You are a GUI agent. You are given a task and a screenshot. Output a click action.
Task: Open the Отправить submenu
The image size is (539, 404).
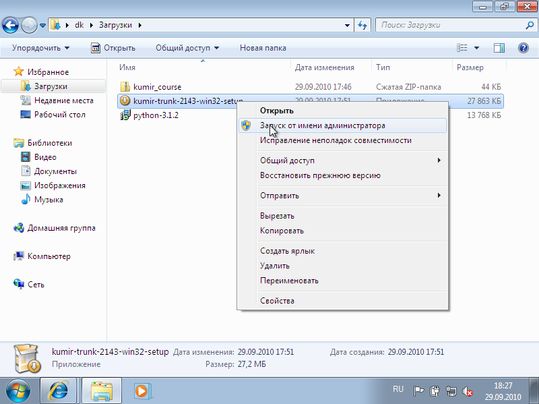[x=280, y=196]
